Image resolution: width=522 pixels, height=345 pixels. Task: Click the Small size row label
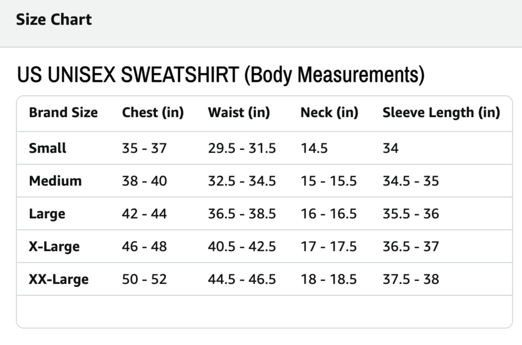tap(47, 148)
